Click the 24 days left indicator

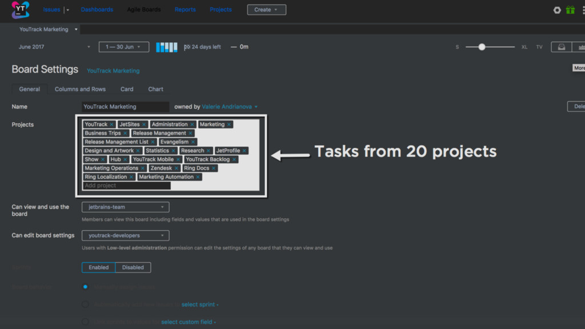(x=202, y=47)
